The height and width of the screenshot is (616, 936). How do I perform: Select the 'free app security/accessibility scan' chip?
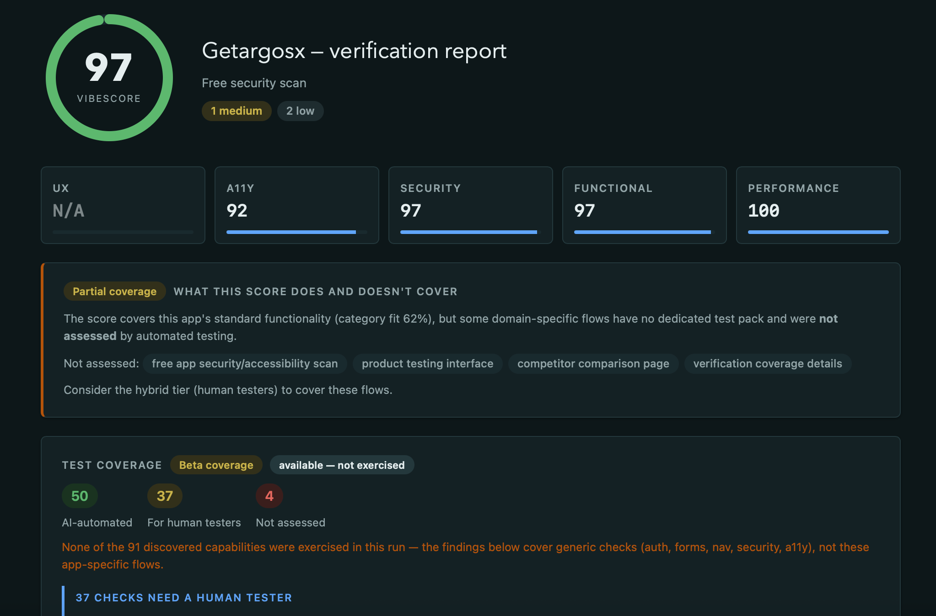[245, 364]
